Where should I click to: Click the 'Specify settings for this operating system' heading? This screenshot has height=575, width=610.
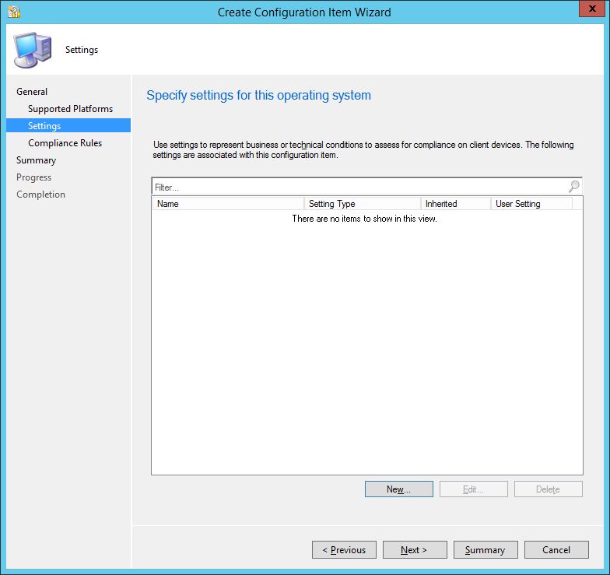(258, 95)
